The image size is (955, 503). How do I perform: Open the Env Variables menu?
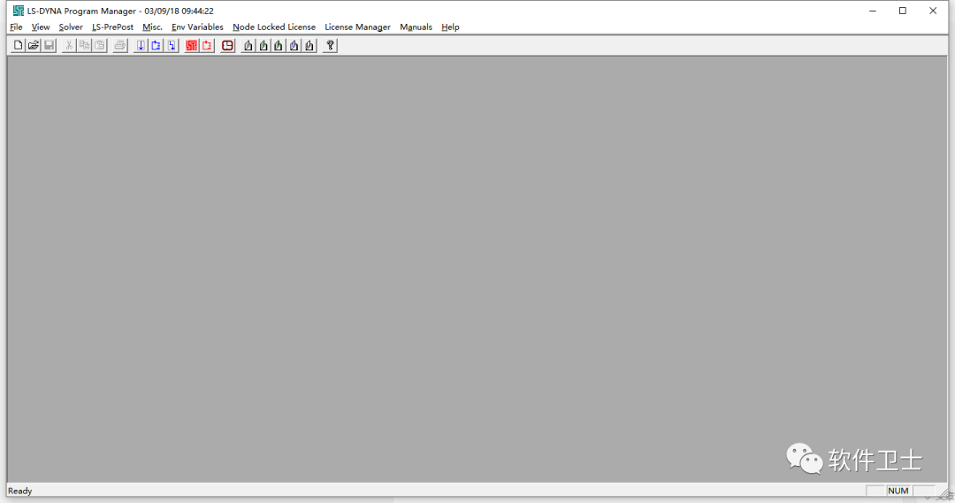[x=197, y=27]
